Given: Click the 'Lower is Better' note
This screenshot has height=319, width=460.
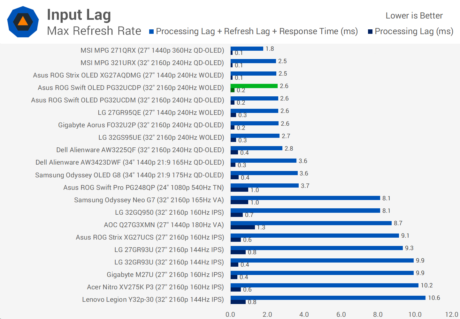Looking at the screenshot, I should [414, 16].
